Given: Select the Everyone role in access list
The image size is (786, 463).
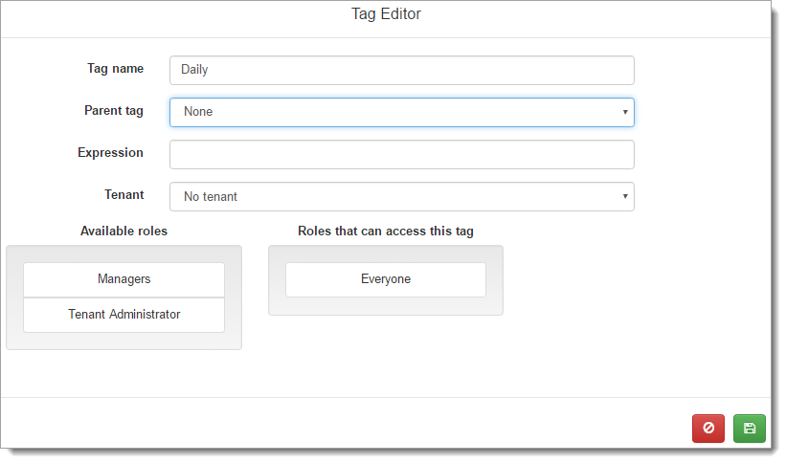Looking at the screenshot, I should (385, 279).
